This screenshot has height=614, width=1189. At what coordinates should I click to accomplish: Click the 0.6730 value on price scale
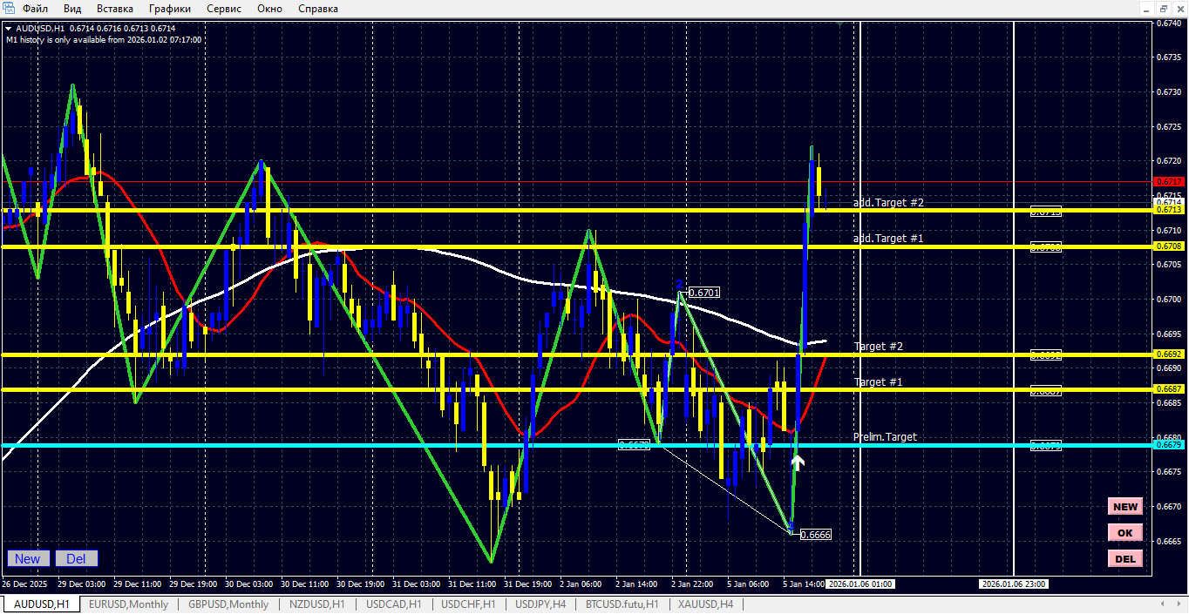coord(1170,91)
